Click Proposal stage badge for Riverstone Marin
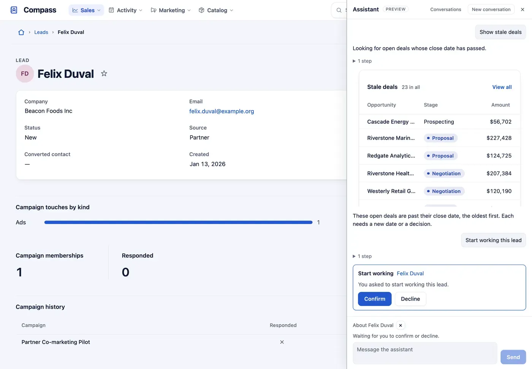 (440, 138)
